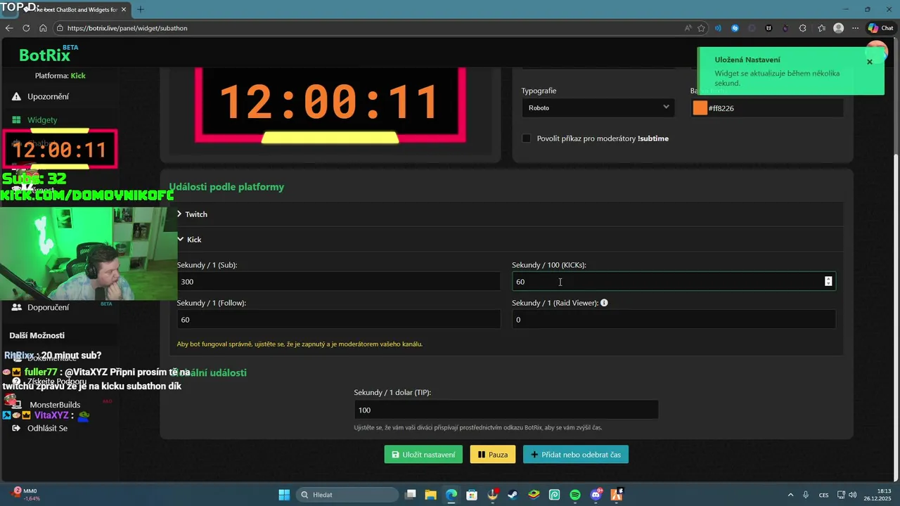The width and height of the screenshot is (900, 506).
Task: Click the Sekundy / 1 dolar (TIP) field
Action: 506,410
